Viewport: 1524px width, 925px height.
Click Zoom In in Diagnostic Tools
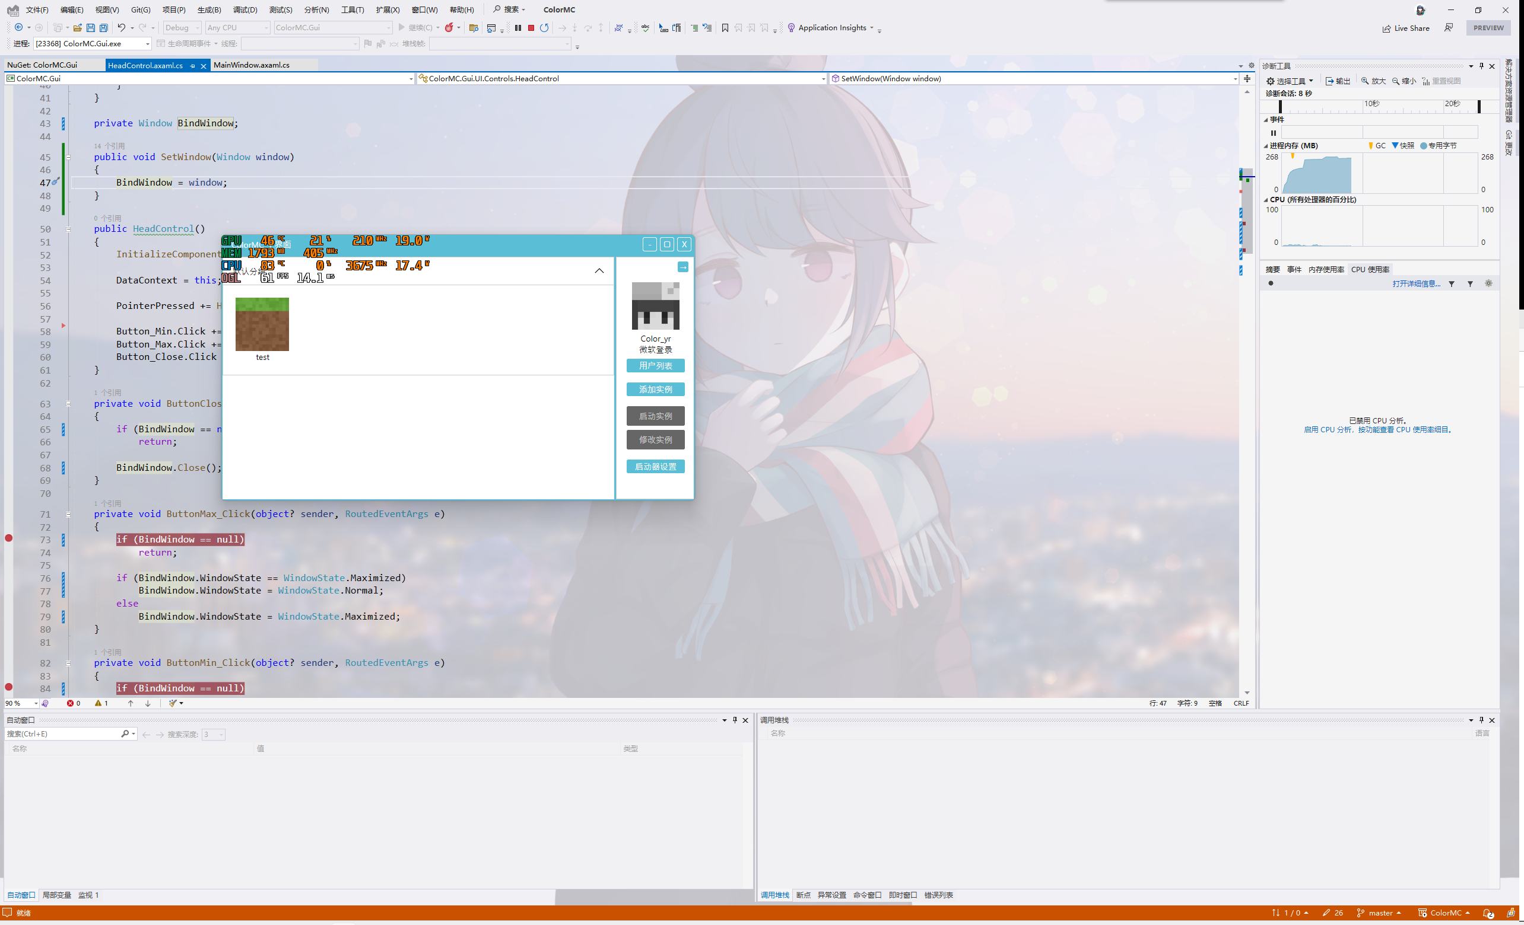1373,81
